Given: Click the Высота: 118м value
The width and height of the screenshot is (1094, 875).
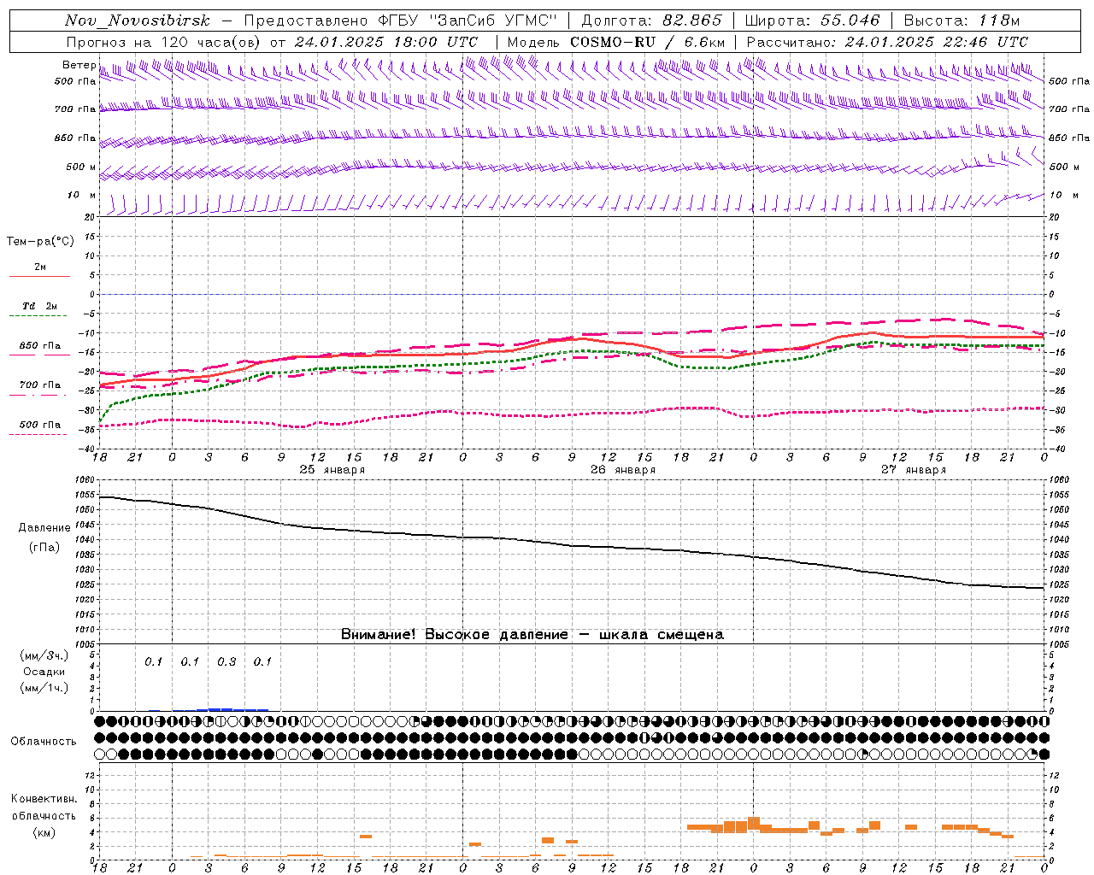Looking at the screenshot, I should (x=962, y=21).
